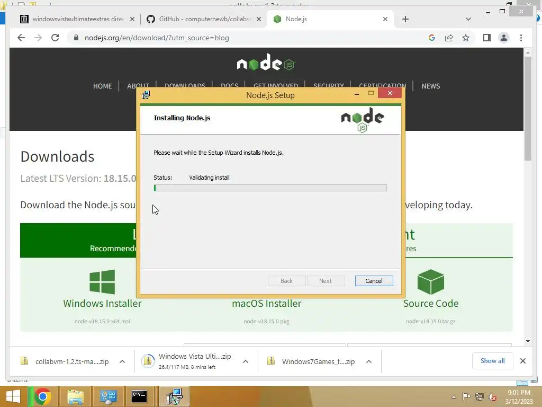Open the NEWS nav item
Screen dimensions: 542x407
pos(430,86)
